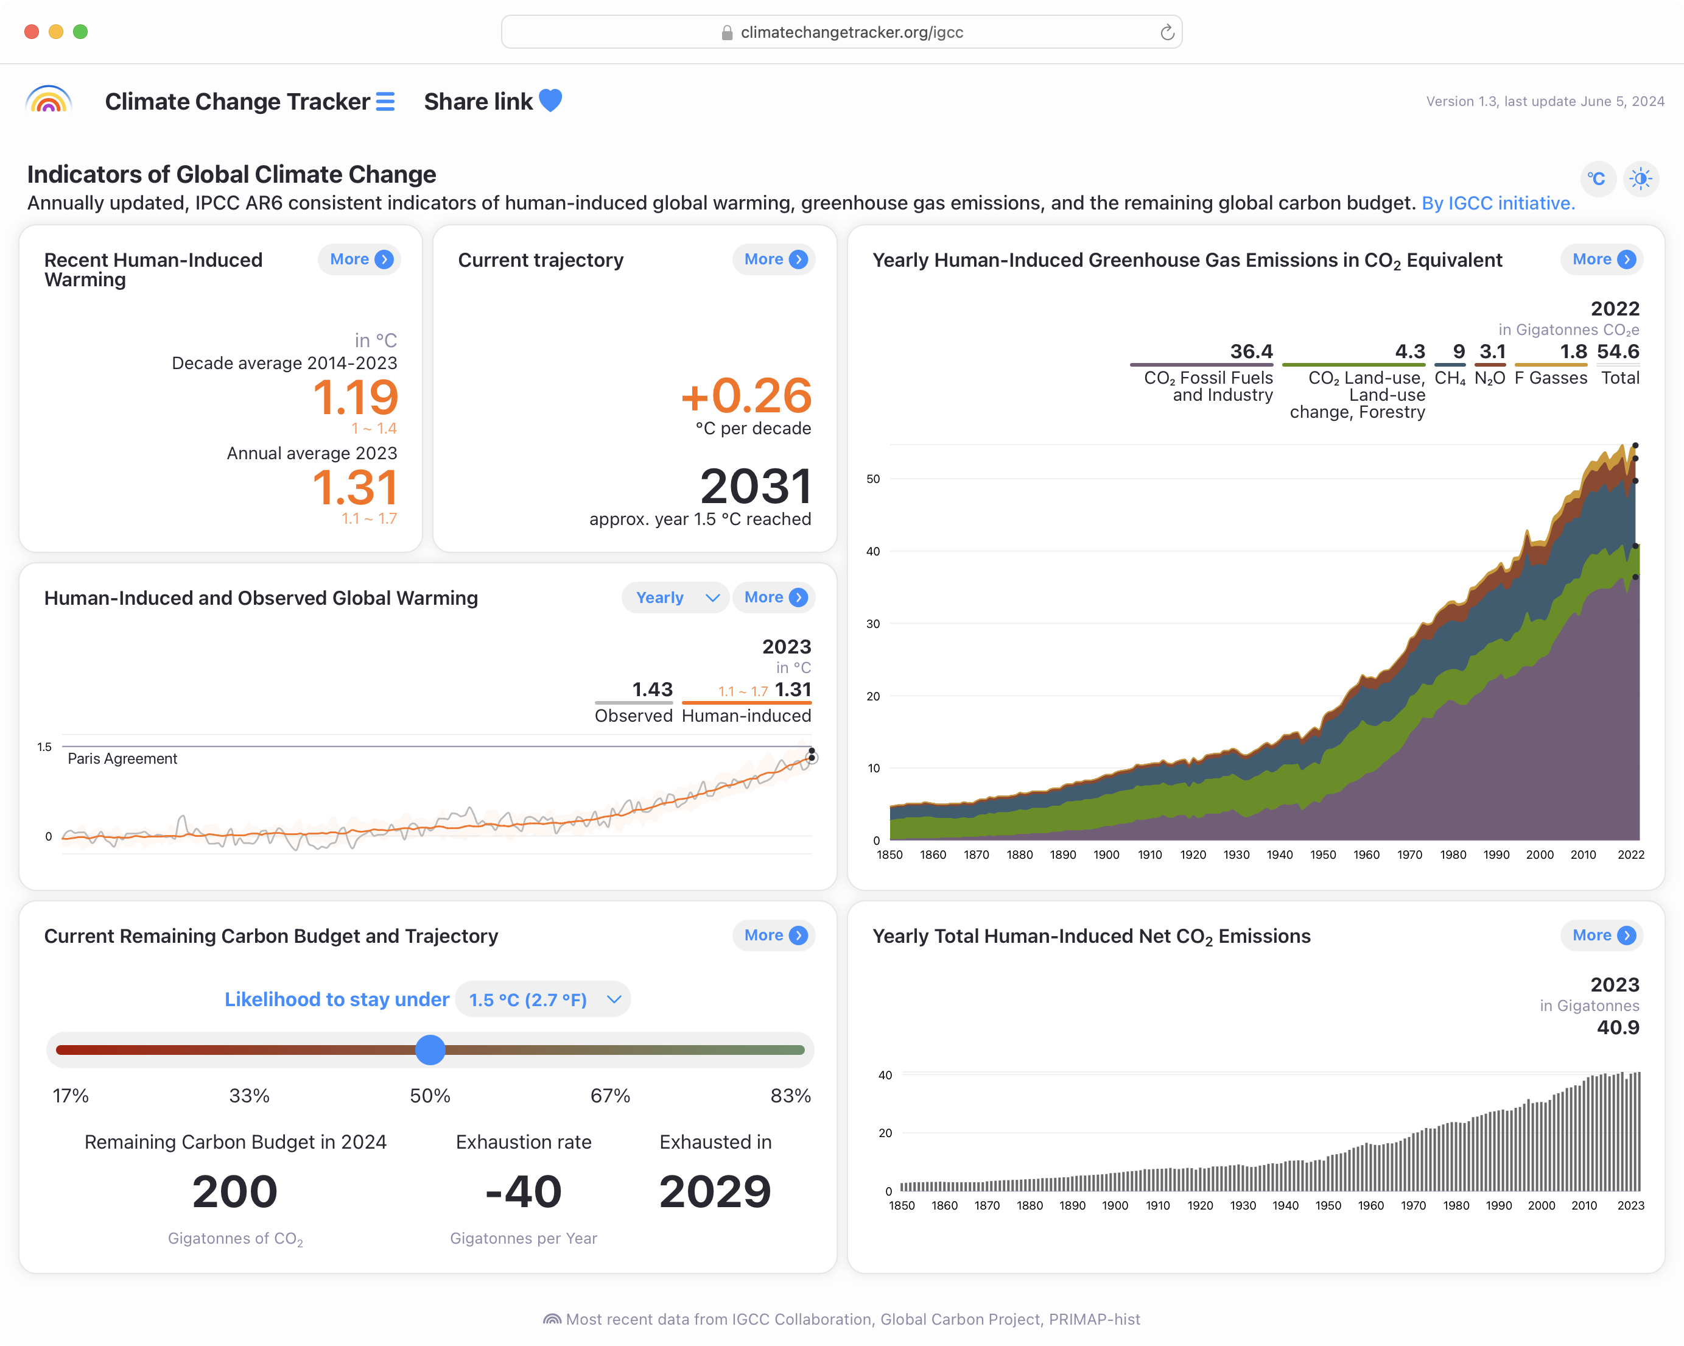The height and width of the screenshot is (1346, 1684).
Task: Select the 67% likelihood label
Action: 610,1096
